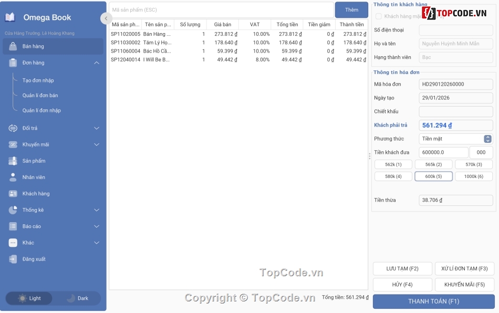The image size is (499, 313).
Task: Click the Khuyến mãi coupon icon
Action: [x=13, y=144]
